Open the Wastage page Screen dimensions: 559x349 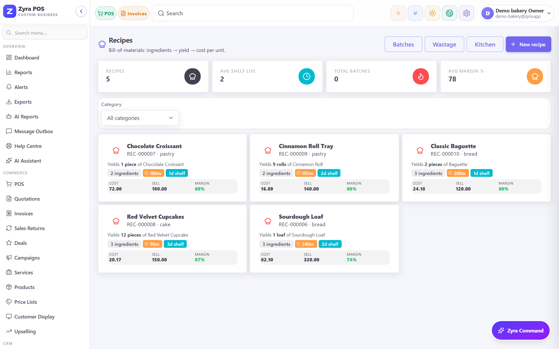click(x=444, y=44)
